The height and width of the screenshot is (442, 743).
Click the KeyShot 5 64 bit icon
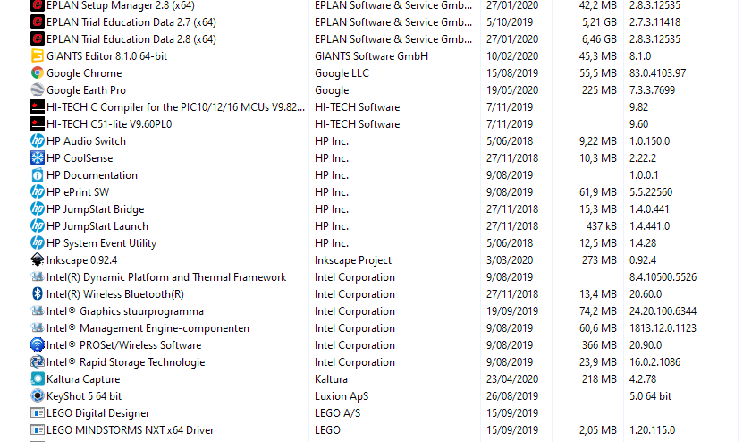[37, 396]
